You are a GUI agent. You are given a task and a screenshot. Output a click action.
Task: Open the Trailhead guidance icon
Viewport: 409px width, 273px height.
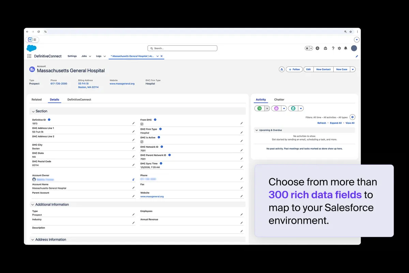[x=325, y=48]
